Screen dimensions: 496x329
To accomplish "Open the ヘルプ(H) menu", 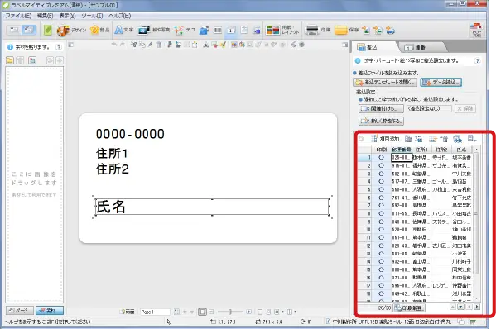I will pyautogui.click(x=119, y=16).
